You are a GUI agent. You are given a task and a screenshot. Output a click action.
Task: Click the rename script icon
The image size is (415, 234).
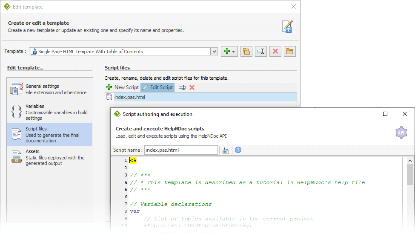click(x=182, y=87)
